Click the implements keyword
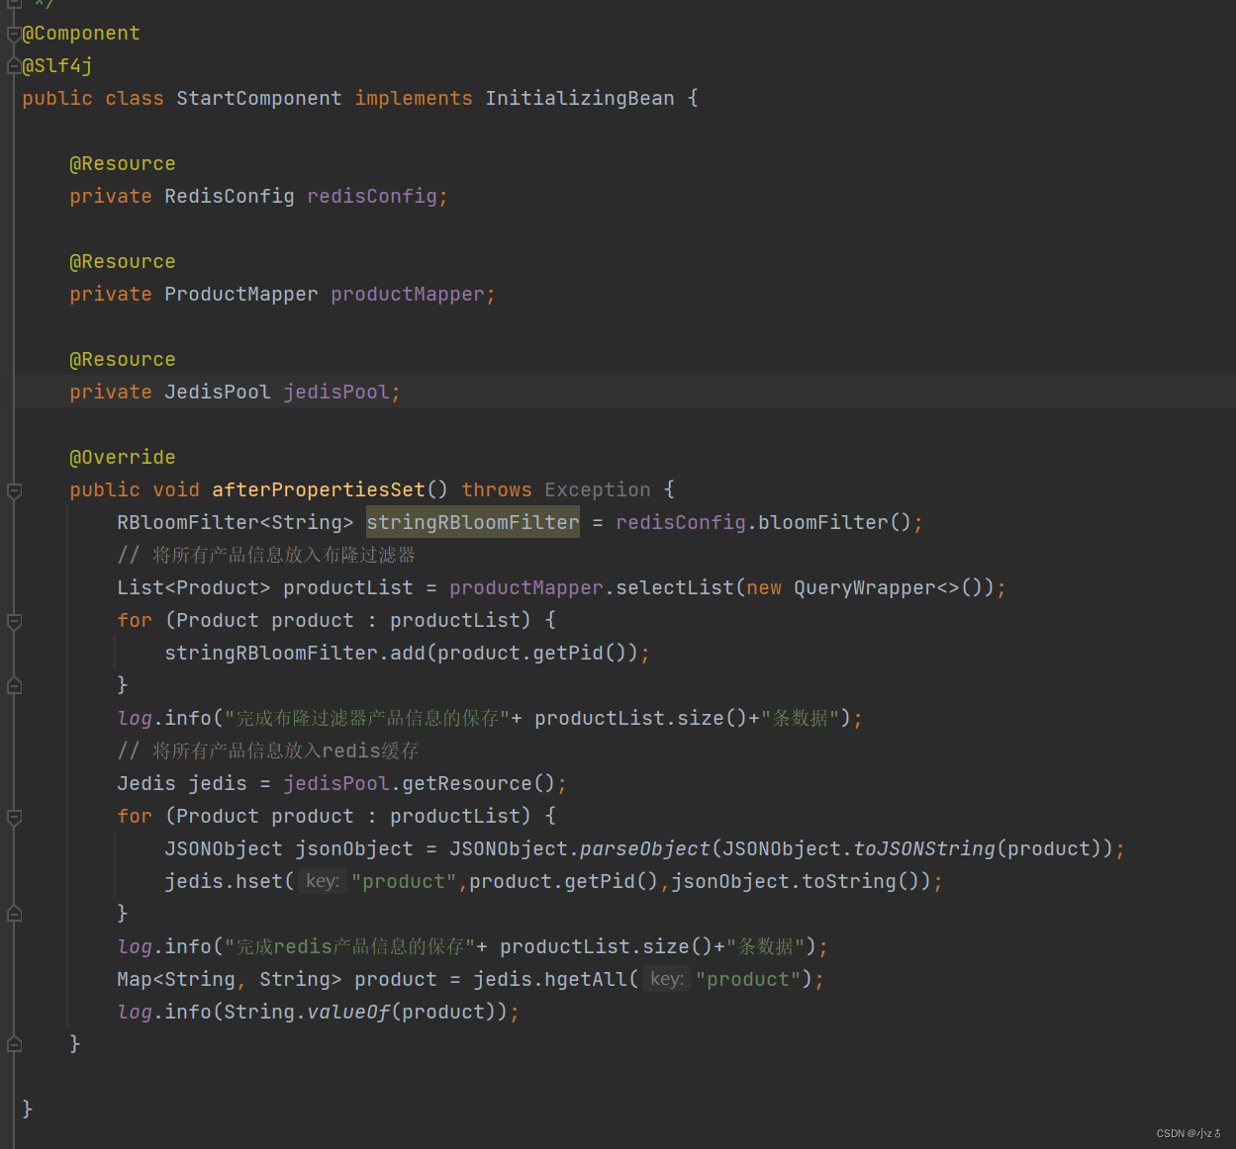The height and width of the screenshot is (1149, 1236). [x=414, y=98]
